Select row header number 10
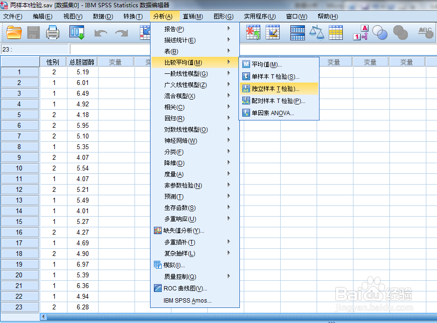The image size is (437, 323). (19, 169)
